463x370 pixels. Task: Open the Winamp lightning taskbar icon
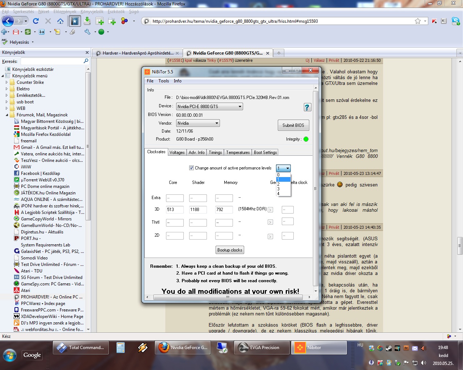point(143,348)
